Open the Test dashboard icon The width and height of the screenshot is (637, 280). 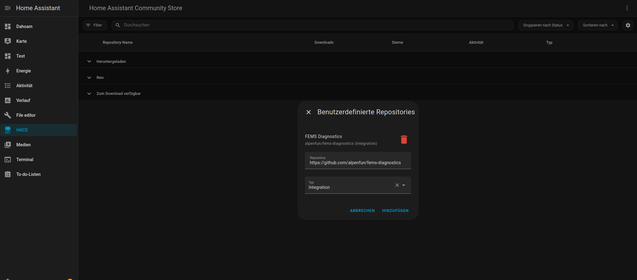coord(8,56)
